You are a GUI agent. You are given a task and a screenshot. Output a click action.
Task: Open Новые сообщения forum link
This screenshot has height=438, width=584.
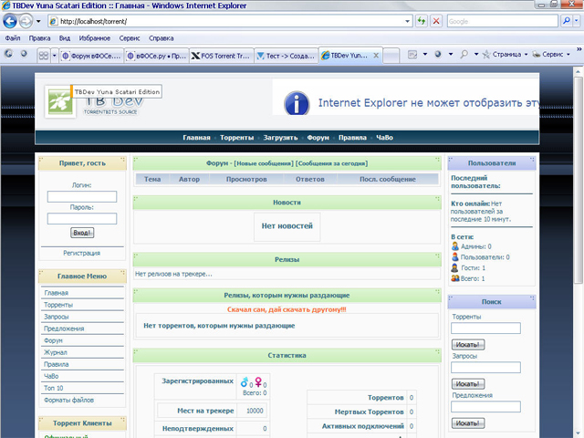click(x=262, y=163)
